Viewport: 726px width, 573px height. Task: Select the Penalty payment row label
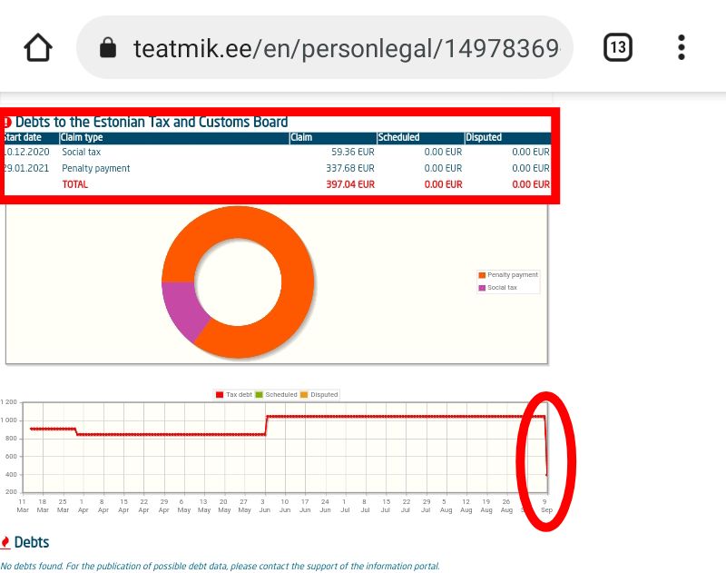[x=96, y=168]
